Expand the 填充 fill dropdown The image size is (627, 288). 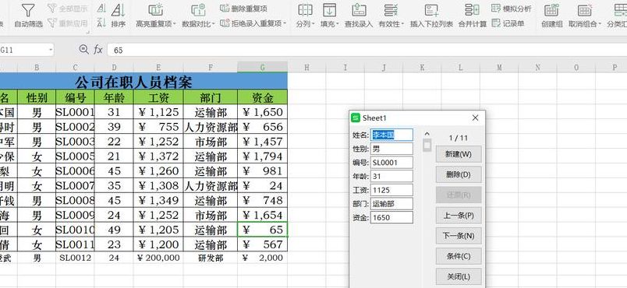pyautogui.click(x=338, y=24)
